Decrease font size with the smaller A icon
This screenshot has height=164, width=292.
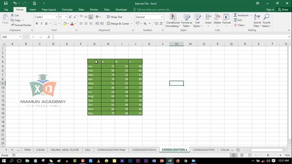75,17
